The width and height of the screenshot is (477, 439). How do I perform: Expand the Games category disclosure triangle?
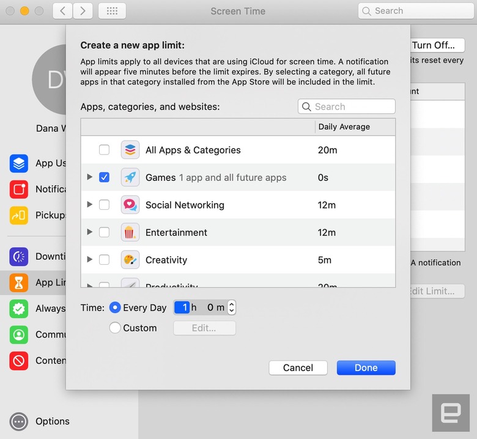coord(89,177)
